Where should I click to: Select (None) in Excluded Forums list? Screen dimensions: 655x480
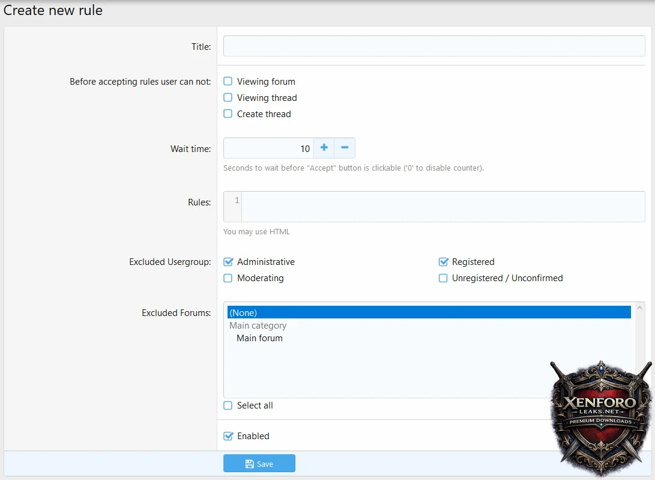[429, 312]
